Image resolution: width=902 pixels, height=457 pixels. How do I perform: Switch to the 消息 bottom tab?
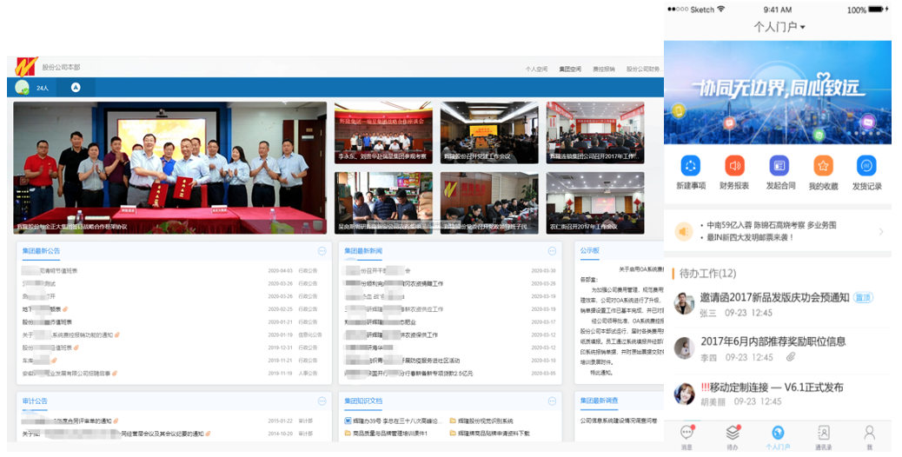click(x=686, y=435)
